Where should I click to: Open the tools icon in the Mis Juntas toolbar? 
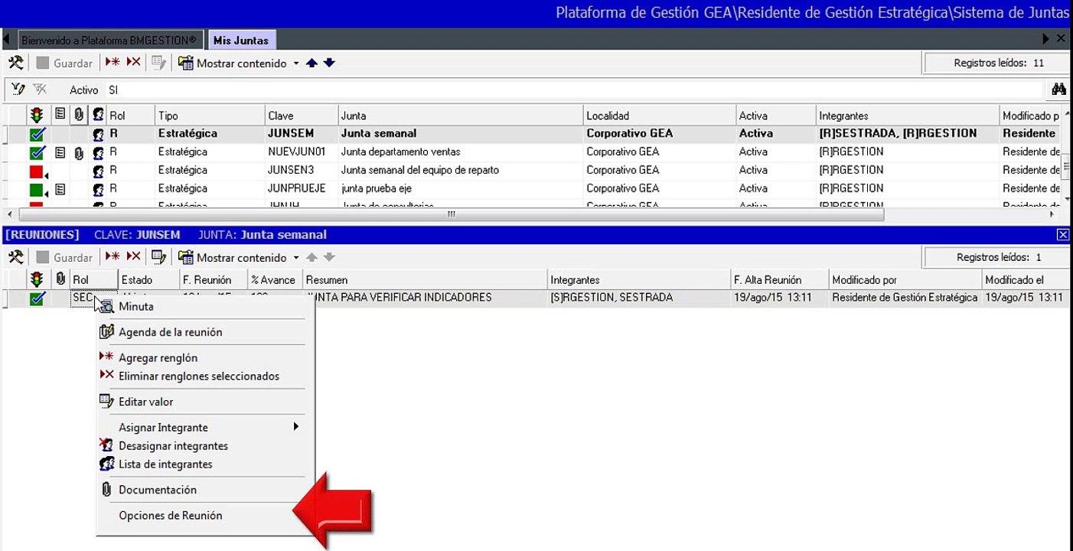click(15, 63)
